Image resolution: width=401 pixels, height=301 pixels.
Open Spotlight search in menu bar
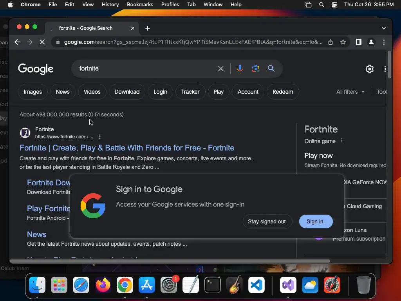click(322, 5)
